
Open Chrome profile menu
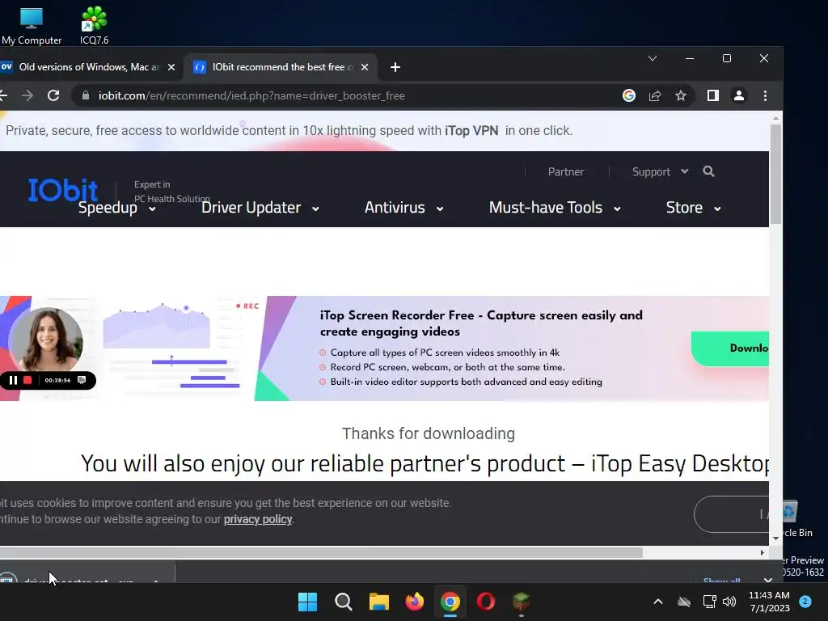click(739, 95)
